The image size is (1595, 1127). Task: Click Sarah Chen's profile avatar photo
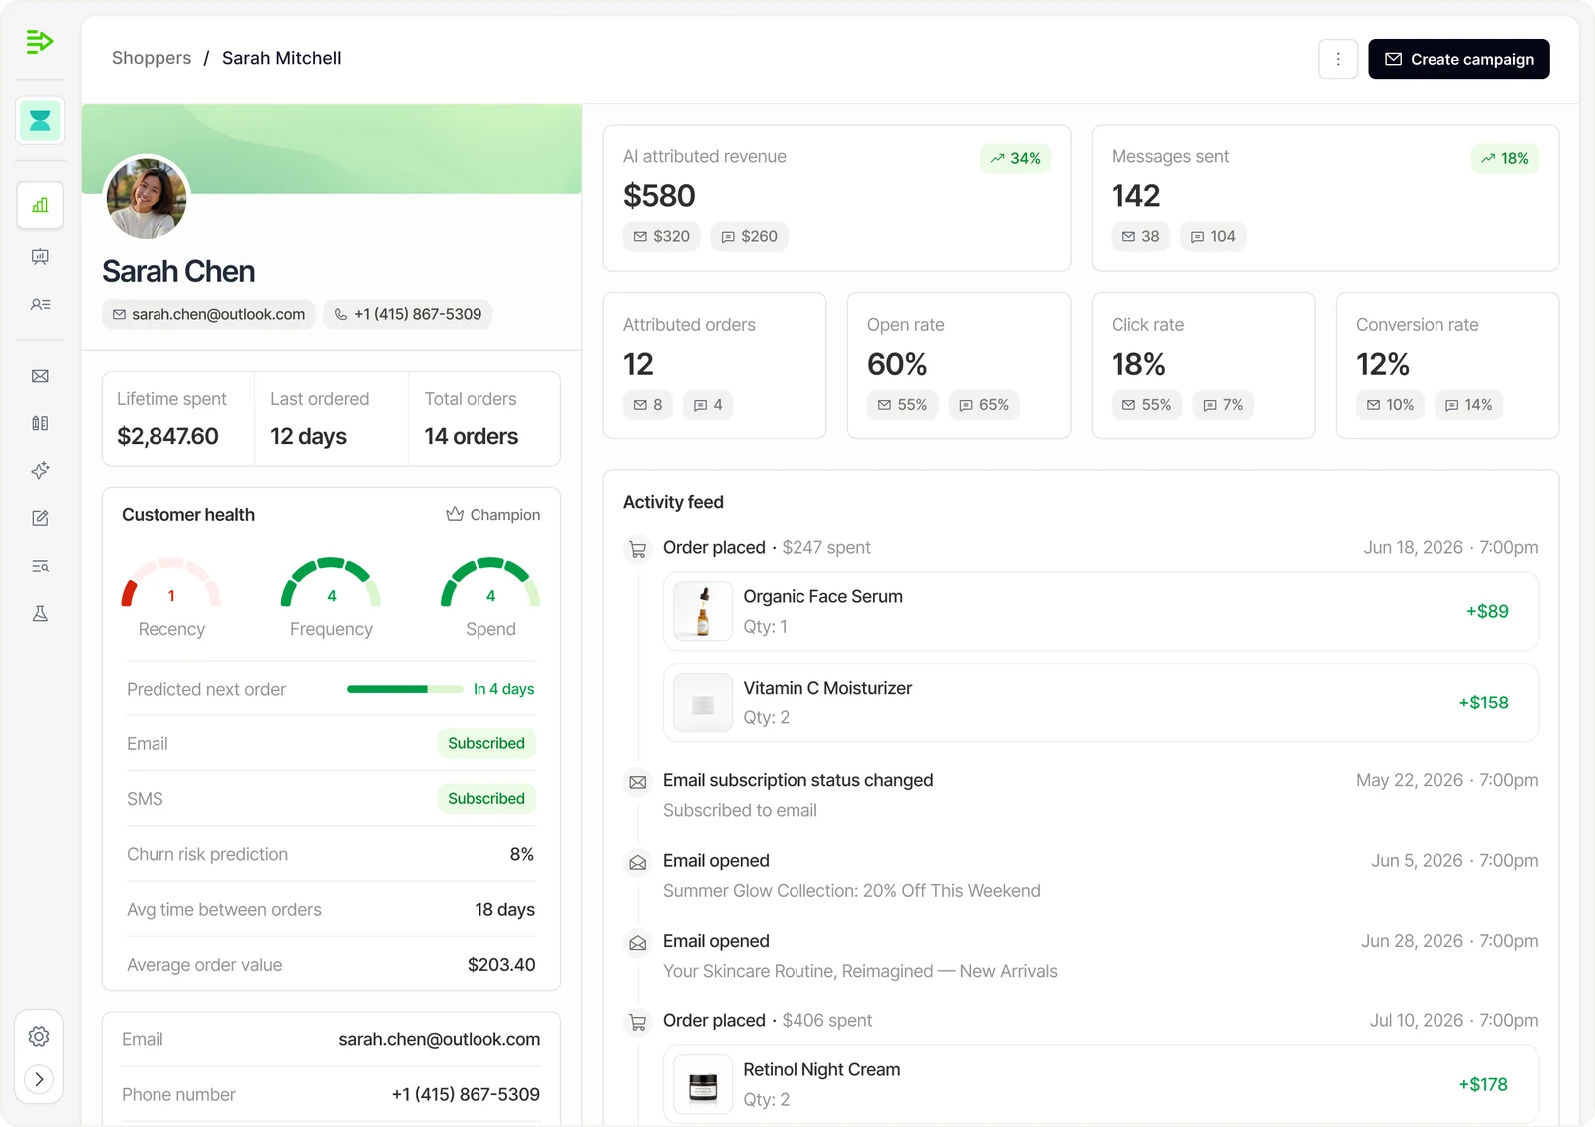(147, 198)
